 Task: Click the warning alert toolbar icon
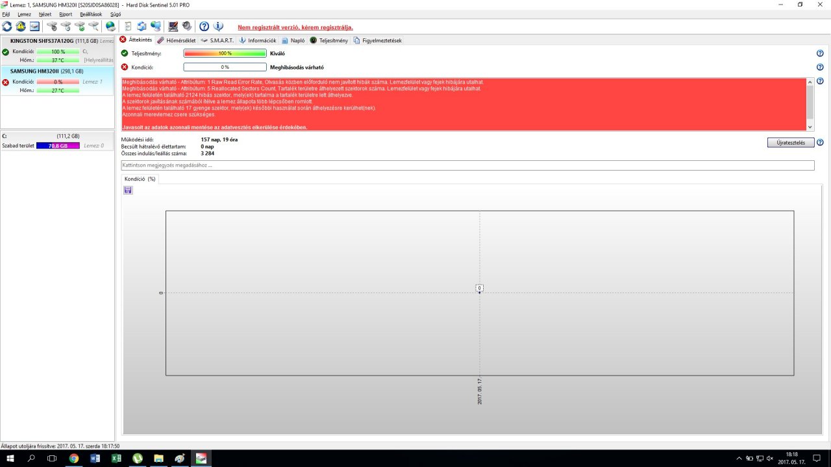(21, 27)
